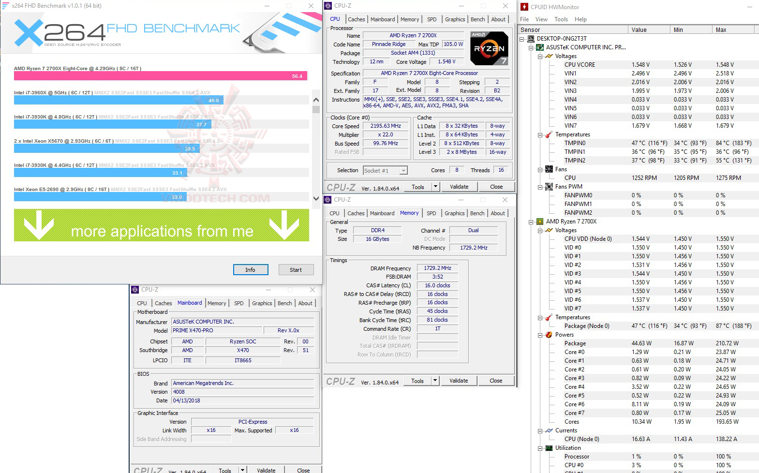Click the HWMonitor title bar lightning icon
The height and width of the screenshot is (473, 759).
click(524, 7)
